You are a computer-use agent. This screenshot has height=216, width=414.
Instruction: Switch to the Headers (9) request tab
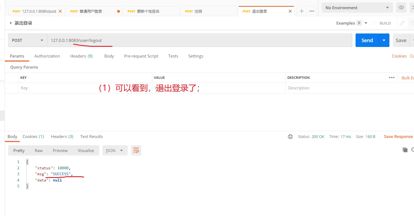click(x=81, y=56)
